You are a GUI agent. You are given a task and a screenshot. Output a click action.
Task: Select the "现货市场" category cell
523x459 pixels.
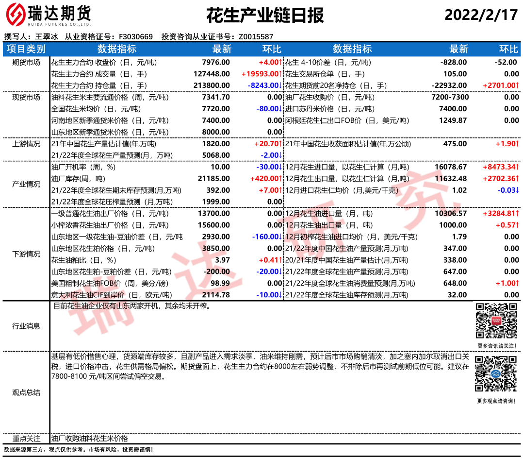pos(26,97)
